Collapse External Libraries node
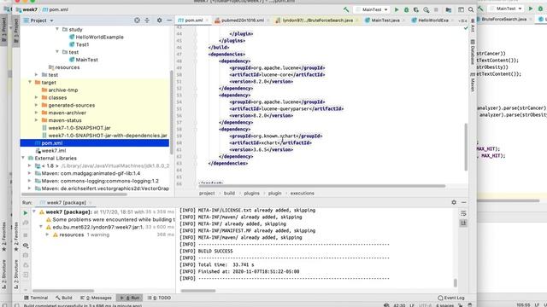The height and width of the screenshot is (307, 547). 23,158
